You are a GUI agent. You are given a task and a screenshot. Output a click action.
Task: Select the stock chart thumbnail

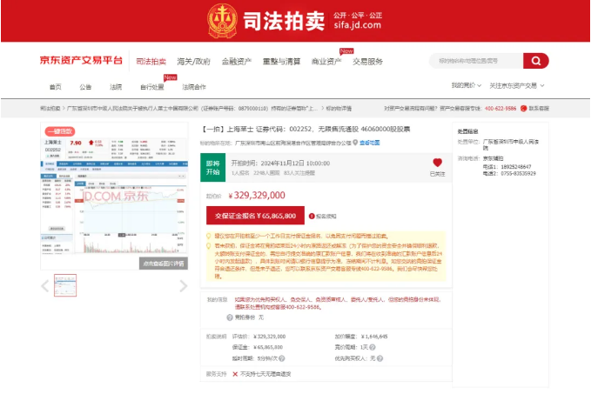pyautogui.click(x=65, y=285)
